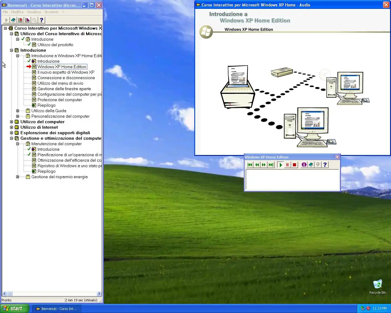Open the Modifica menu
The image size is (391, 313).
click(17, 12)
